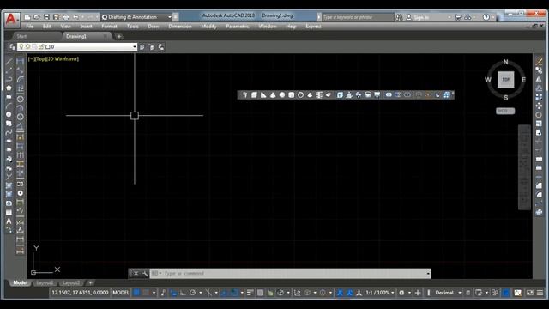Toggle Snap mode in status bar
549x309 pixels.
147,293
